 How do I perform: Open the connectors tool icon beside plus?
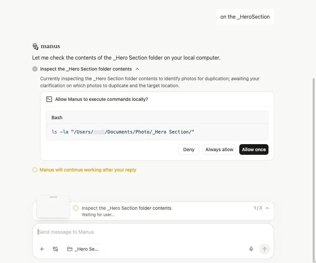pyautogui.click(x=55, y=249)
